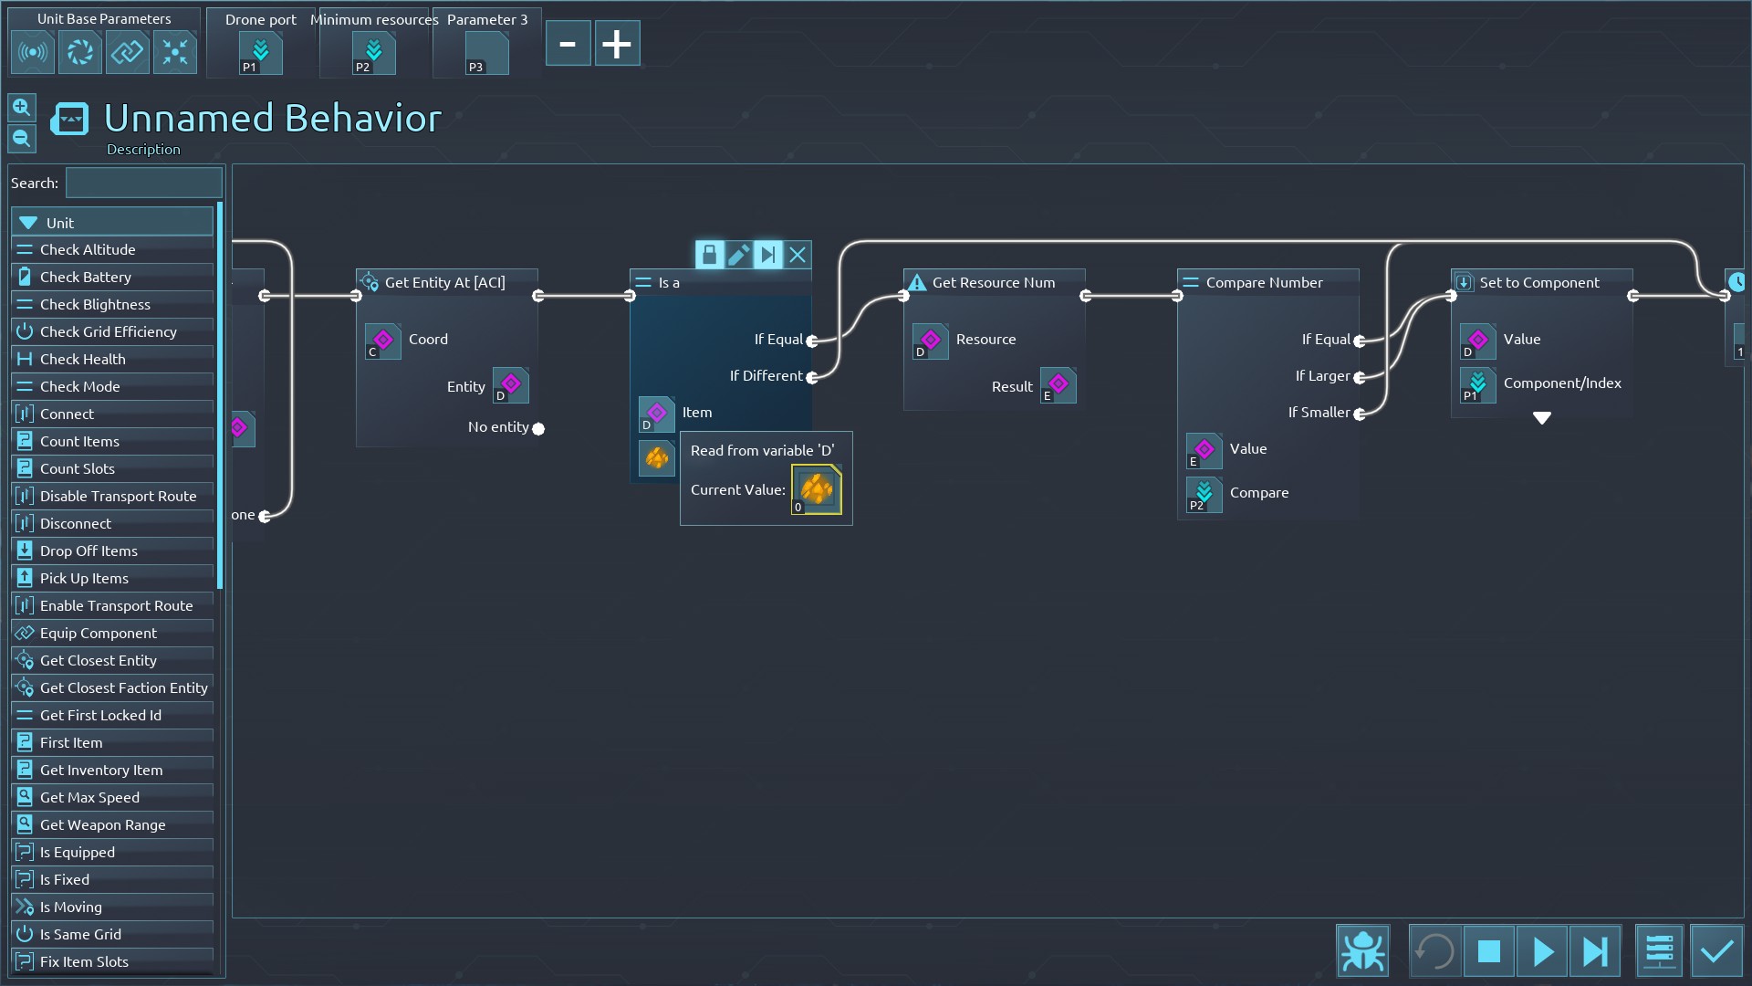Click the Search input field
Screen dimensions: 1752x986
[144, 183]
